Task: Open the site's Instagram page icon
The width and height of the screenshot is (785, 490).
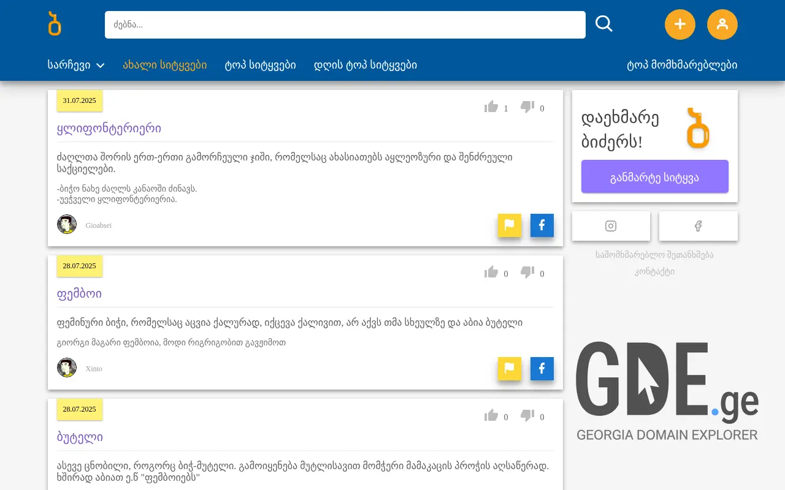Action: [x=611, y=226]
